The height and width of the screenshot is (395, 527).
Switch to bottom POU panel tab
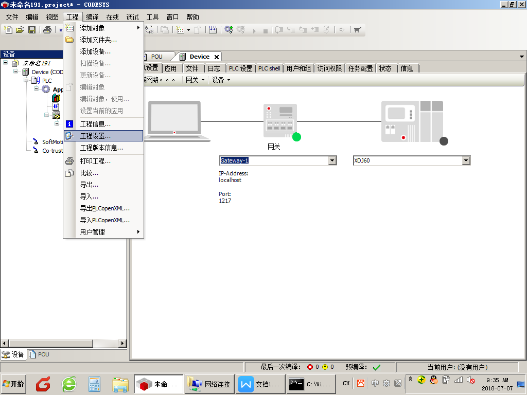[39, 354]
